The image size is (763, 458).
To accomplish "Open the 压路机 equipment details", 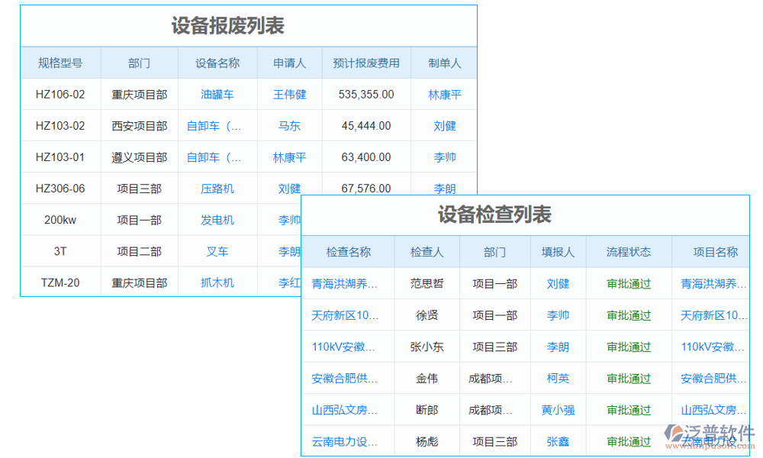I will coord(217,188).
